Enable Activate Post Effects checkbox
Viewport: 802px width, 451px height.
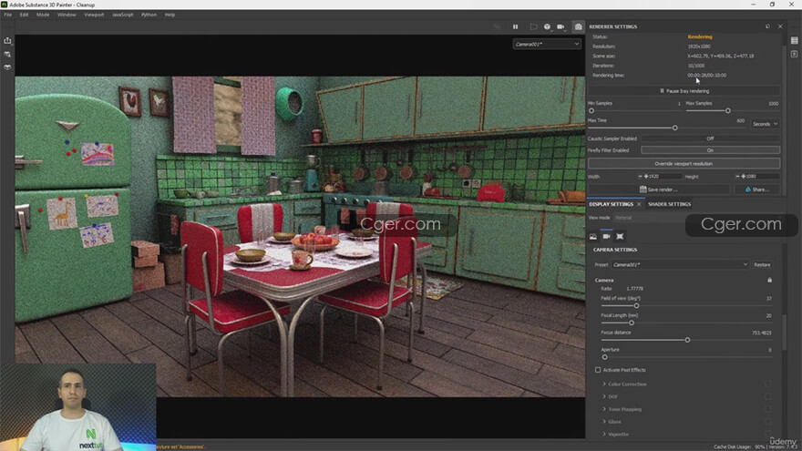[x=598, y=370]
